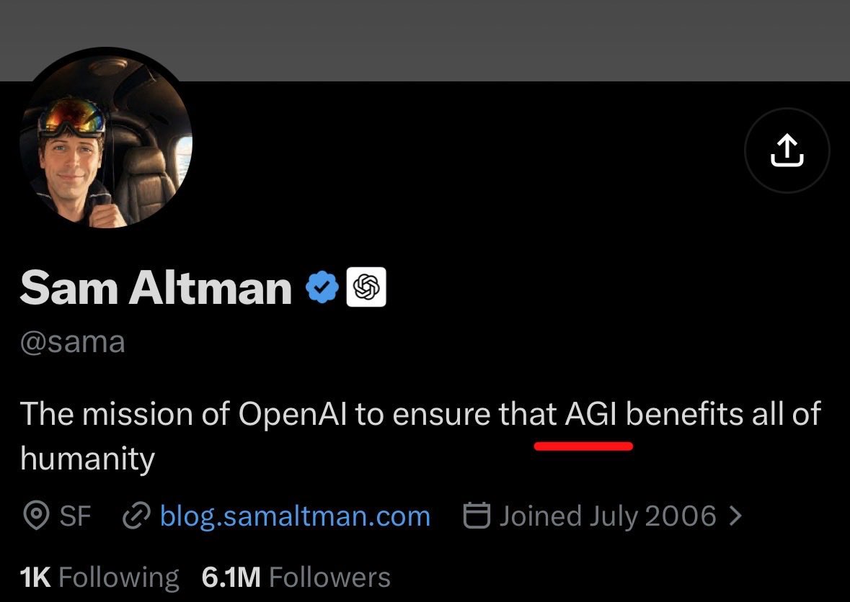Tap the gray header banner area
This screenshot has width=850, height=602.
pos(425,40)
